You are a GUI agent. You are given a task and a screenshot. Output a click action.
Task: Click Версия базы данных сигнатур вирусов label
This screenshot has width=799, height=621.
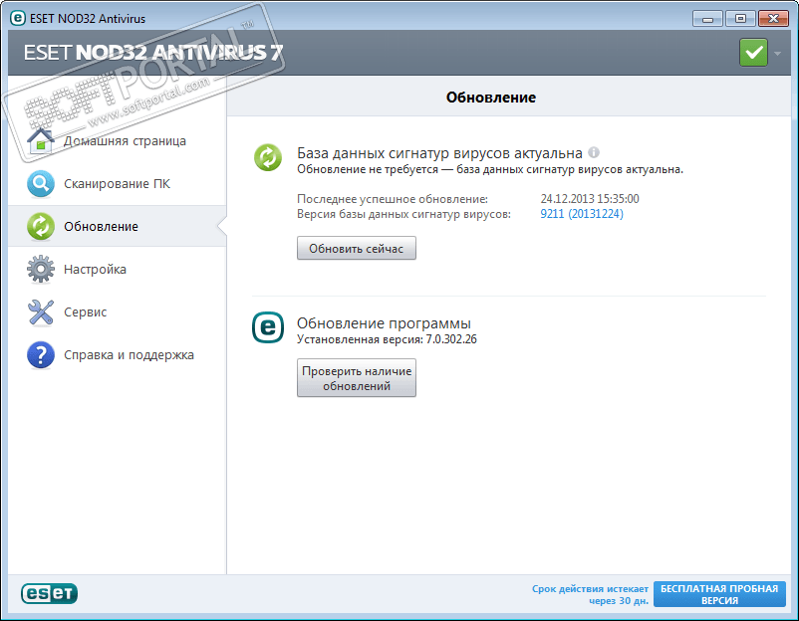coord(403,214)
